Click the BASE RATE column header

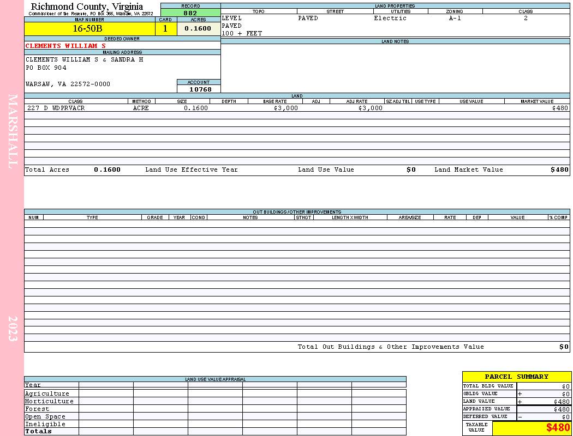[x=275, y=101]
